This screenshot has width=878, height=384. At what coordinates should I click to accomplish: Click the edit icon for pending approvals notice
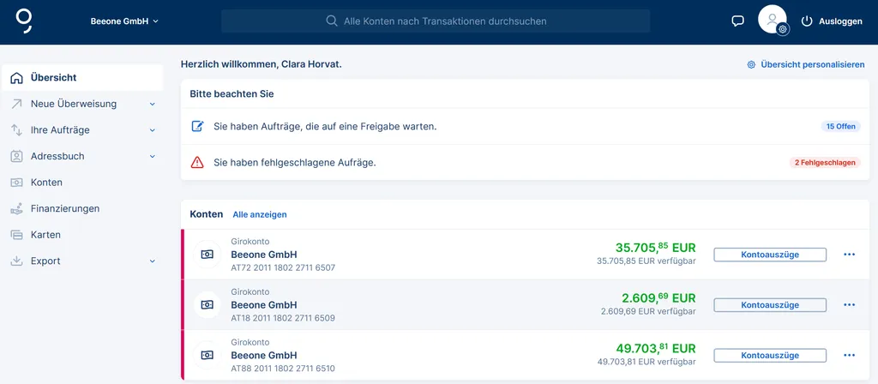[198, 127]
